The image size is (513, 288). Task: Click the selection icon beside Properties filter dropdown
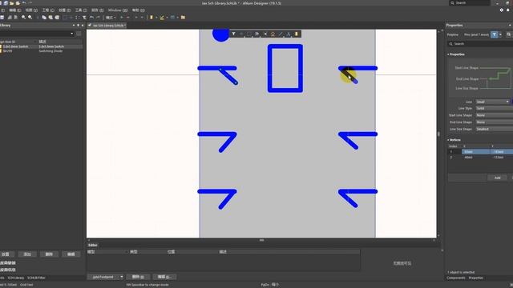[509, 34]
